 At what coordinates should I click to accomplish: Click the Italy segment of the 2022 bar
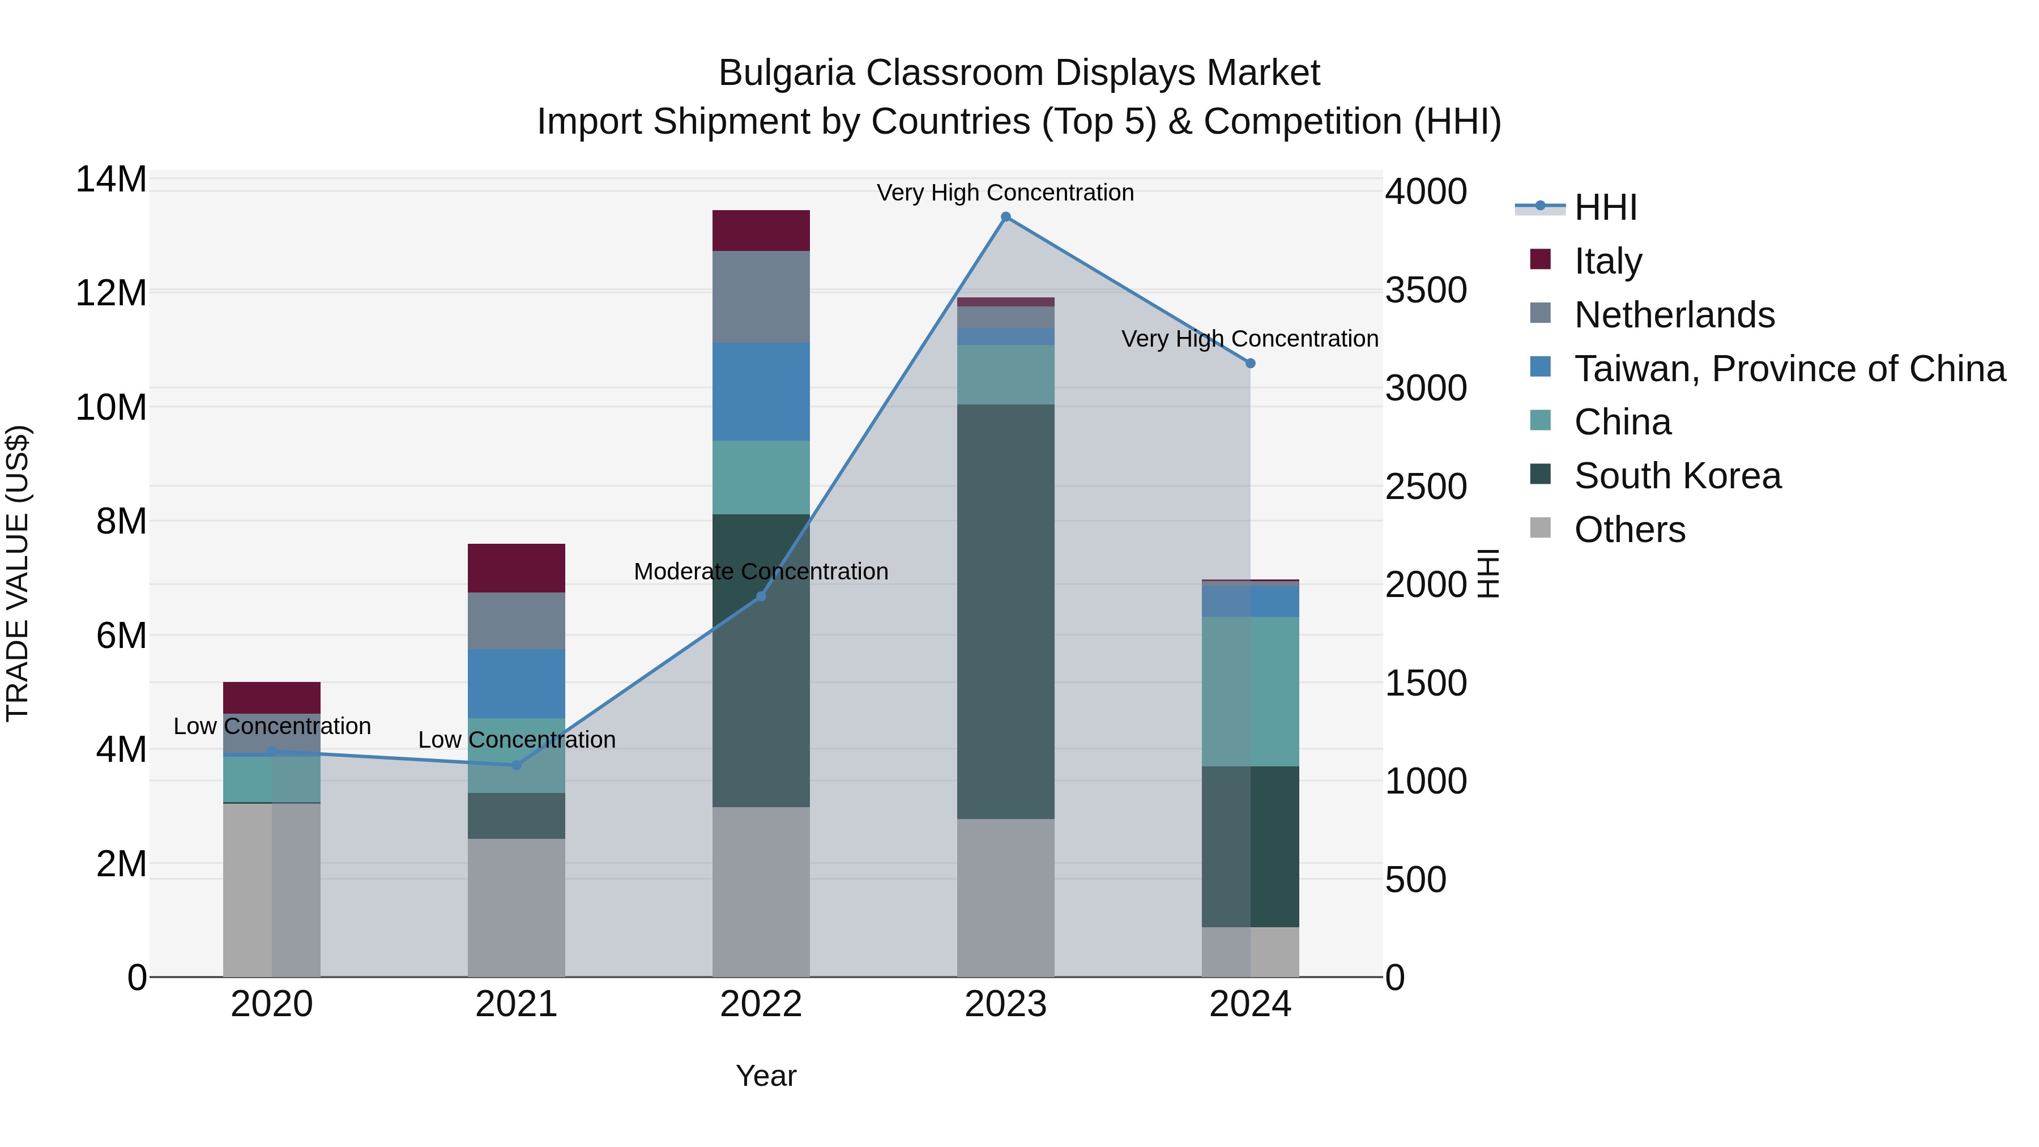761,231
